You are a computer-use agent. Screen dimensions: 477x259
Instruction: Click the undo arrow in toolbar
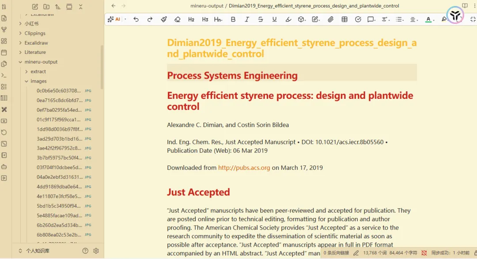136,19
